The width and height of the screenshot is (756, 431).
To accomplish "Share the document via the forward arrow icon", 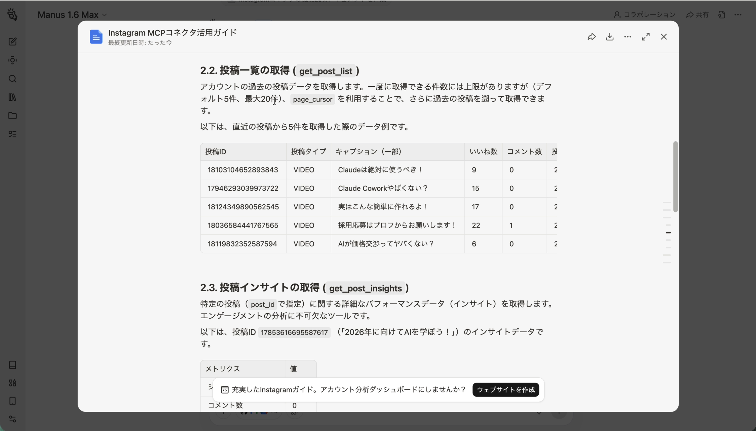I will point(592,36).
